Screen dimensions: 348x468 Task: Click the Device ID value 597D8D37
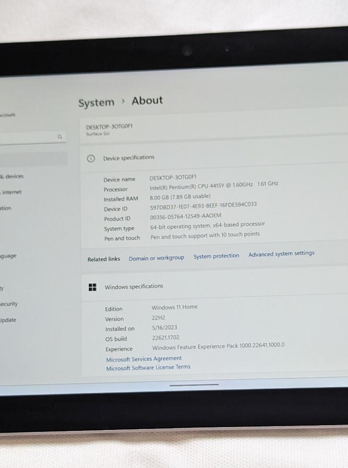tap(203, 206)
